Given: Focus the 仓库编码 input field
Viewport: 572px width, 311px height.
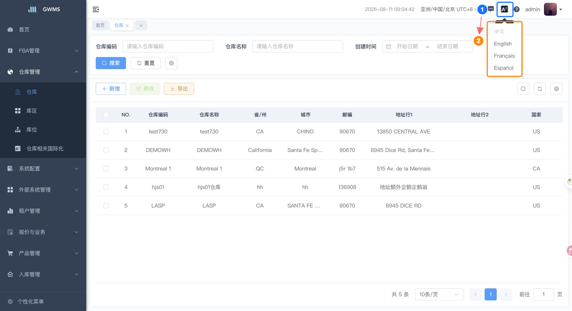Looking at the screenshot, I should 168,46.
